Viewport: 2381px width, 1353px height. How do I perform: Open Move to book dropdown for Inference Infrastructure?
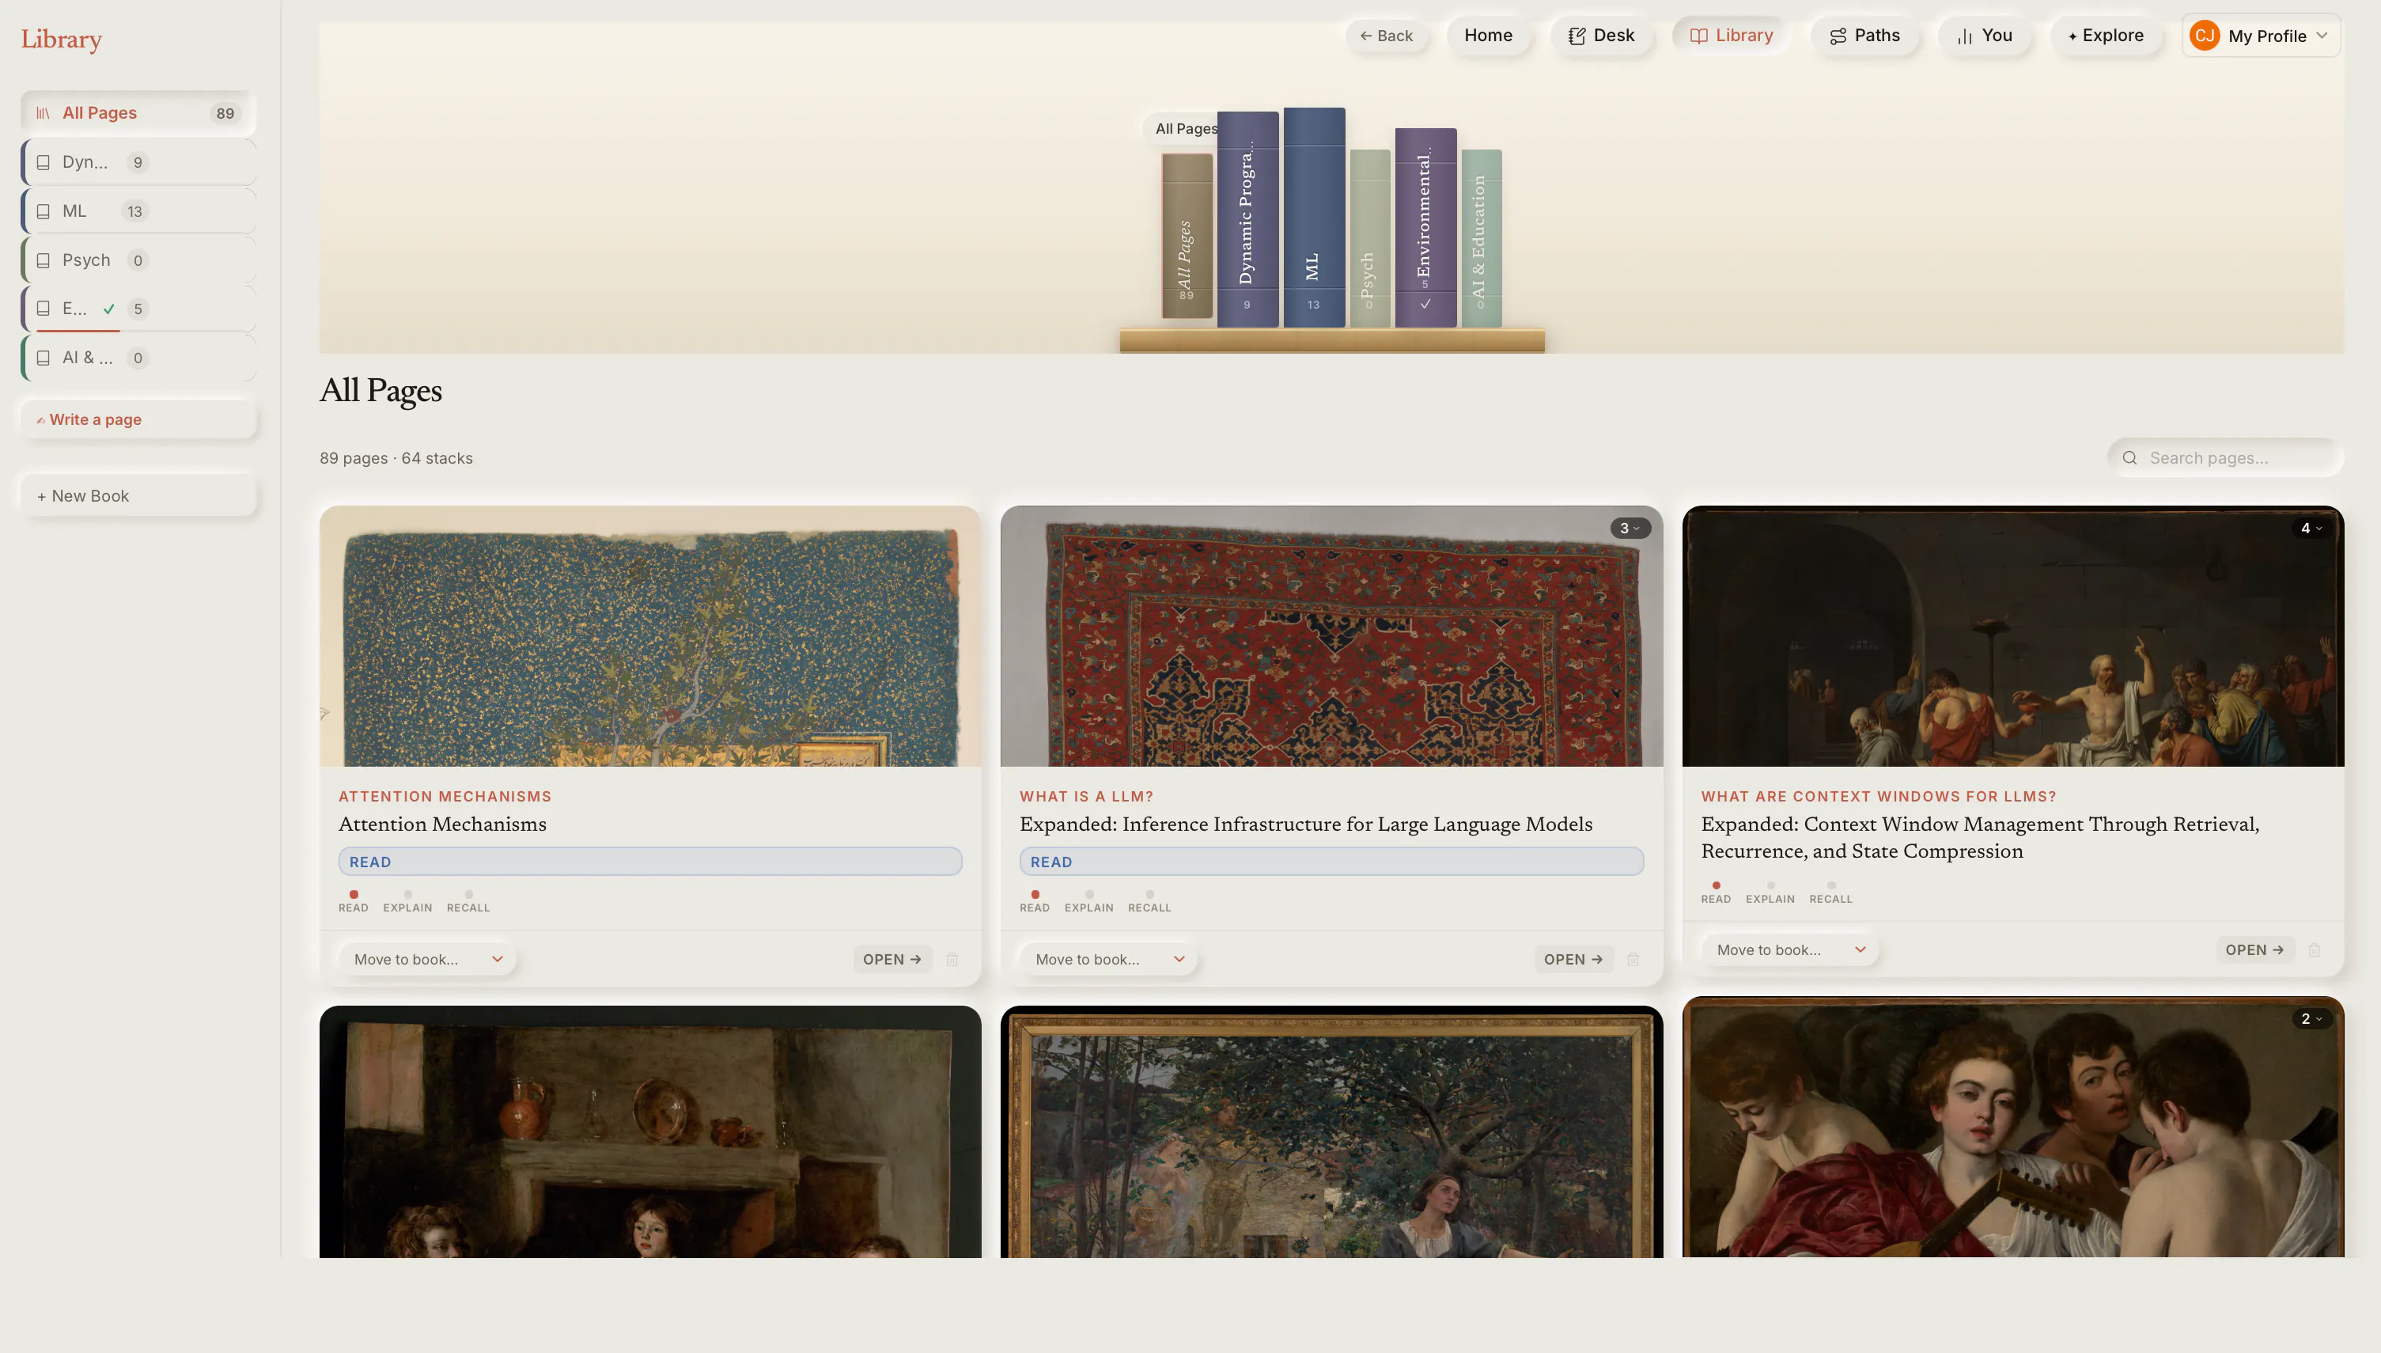[1109, 959]
